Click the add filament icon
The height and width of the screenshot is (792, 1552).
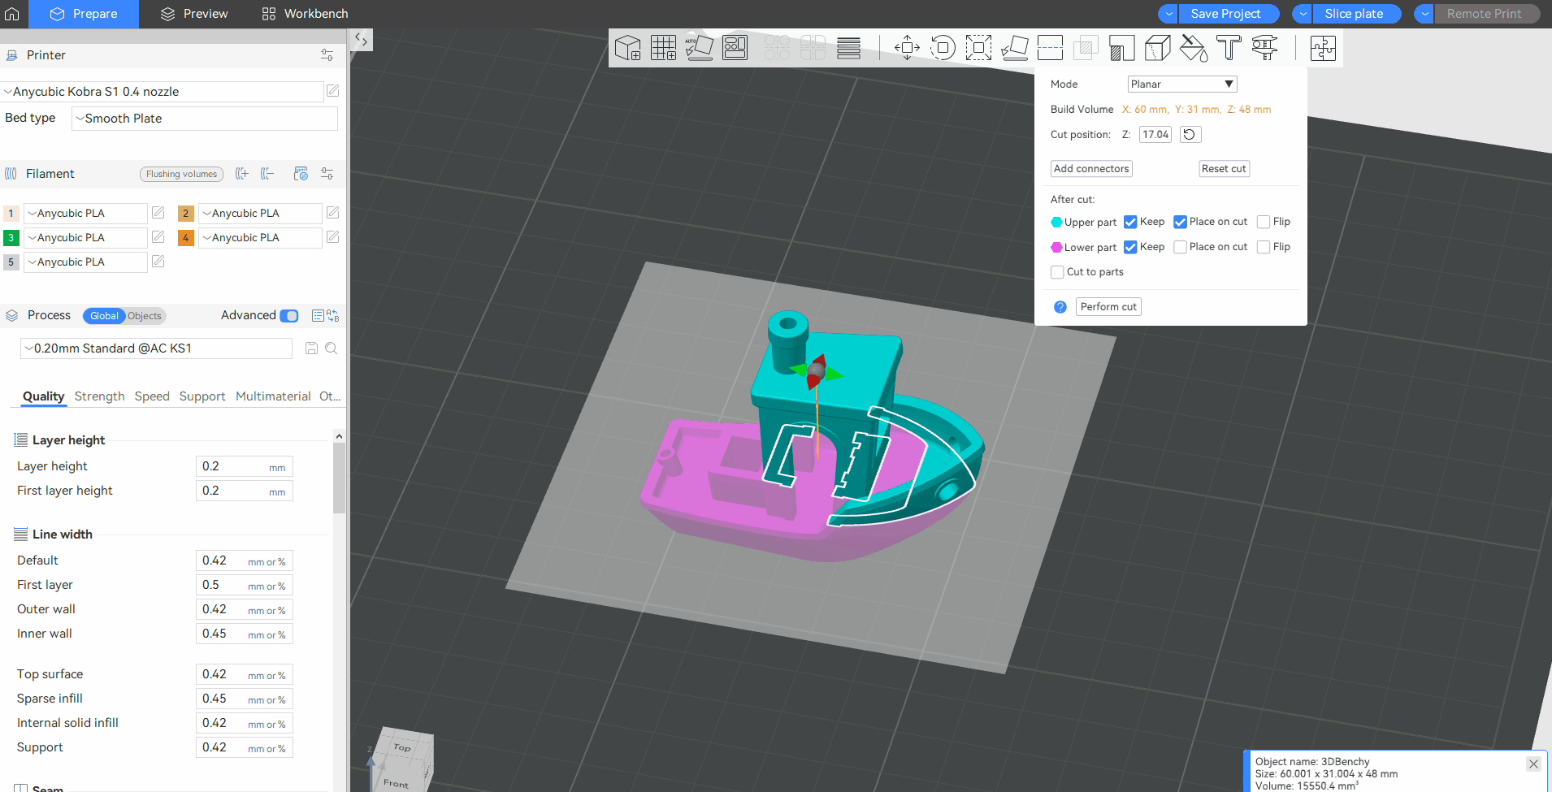241,174
